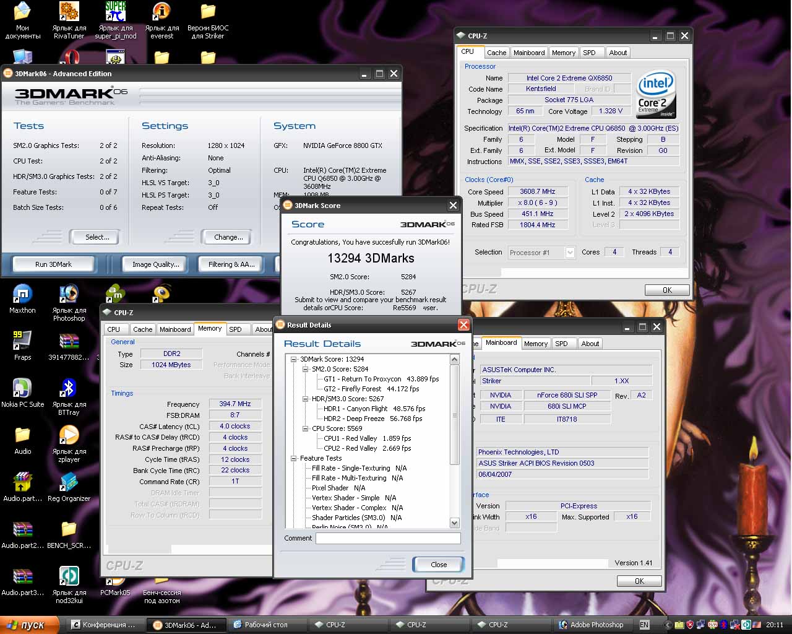
Task: Start the benchmark with Run 3DMark
Action: [53, 264]
